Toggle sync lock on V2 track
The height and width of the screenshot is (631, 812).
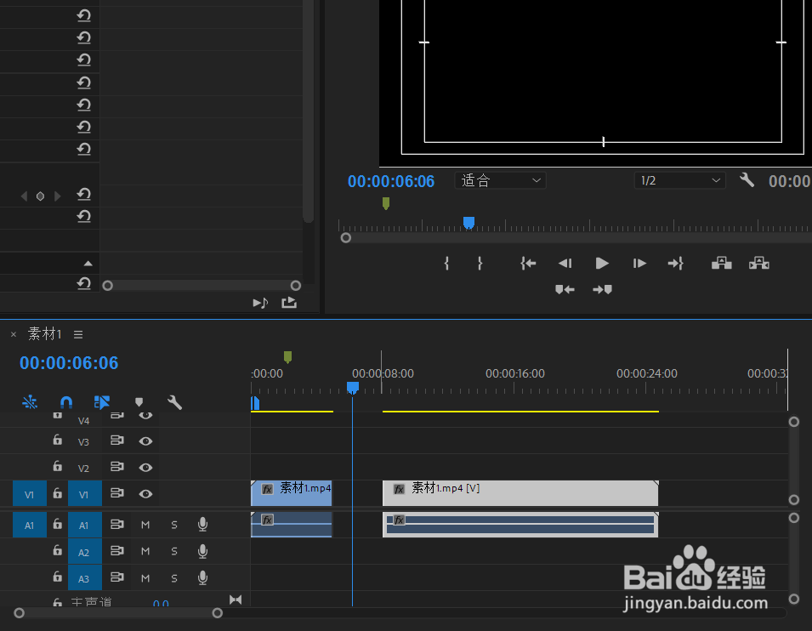pos(117,467)
